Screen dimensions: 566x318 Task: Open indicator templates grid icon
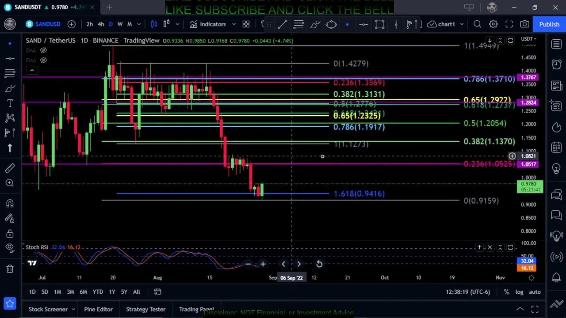[x=246, y=24]
